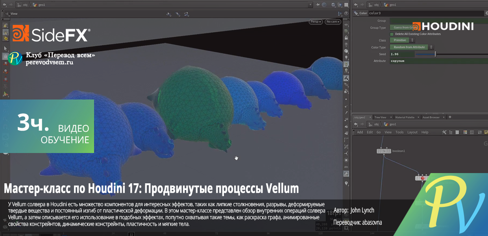Viewport: 488px width, 236px height.
Task: Add a new pane tab with plus
Action: click(x=450, y=117)
